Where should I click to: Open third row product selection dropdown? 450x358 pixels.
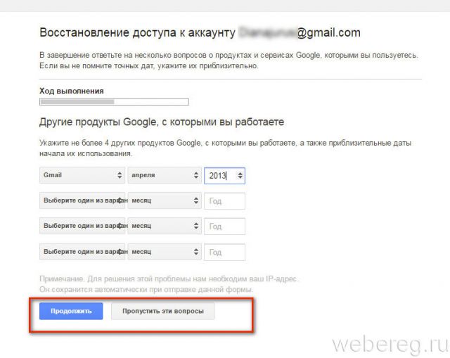tap(82, 226)
